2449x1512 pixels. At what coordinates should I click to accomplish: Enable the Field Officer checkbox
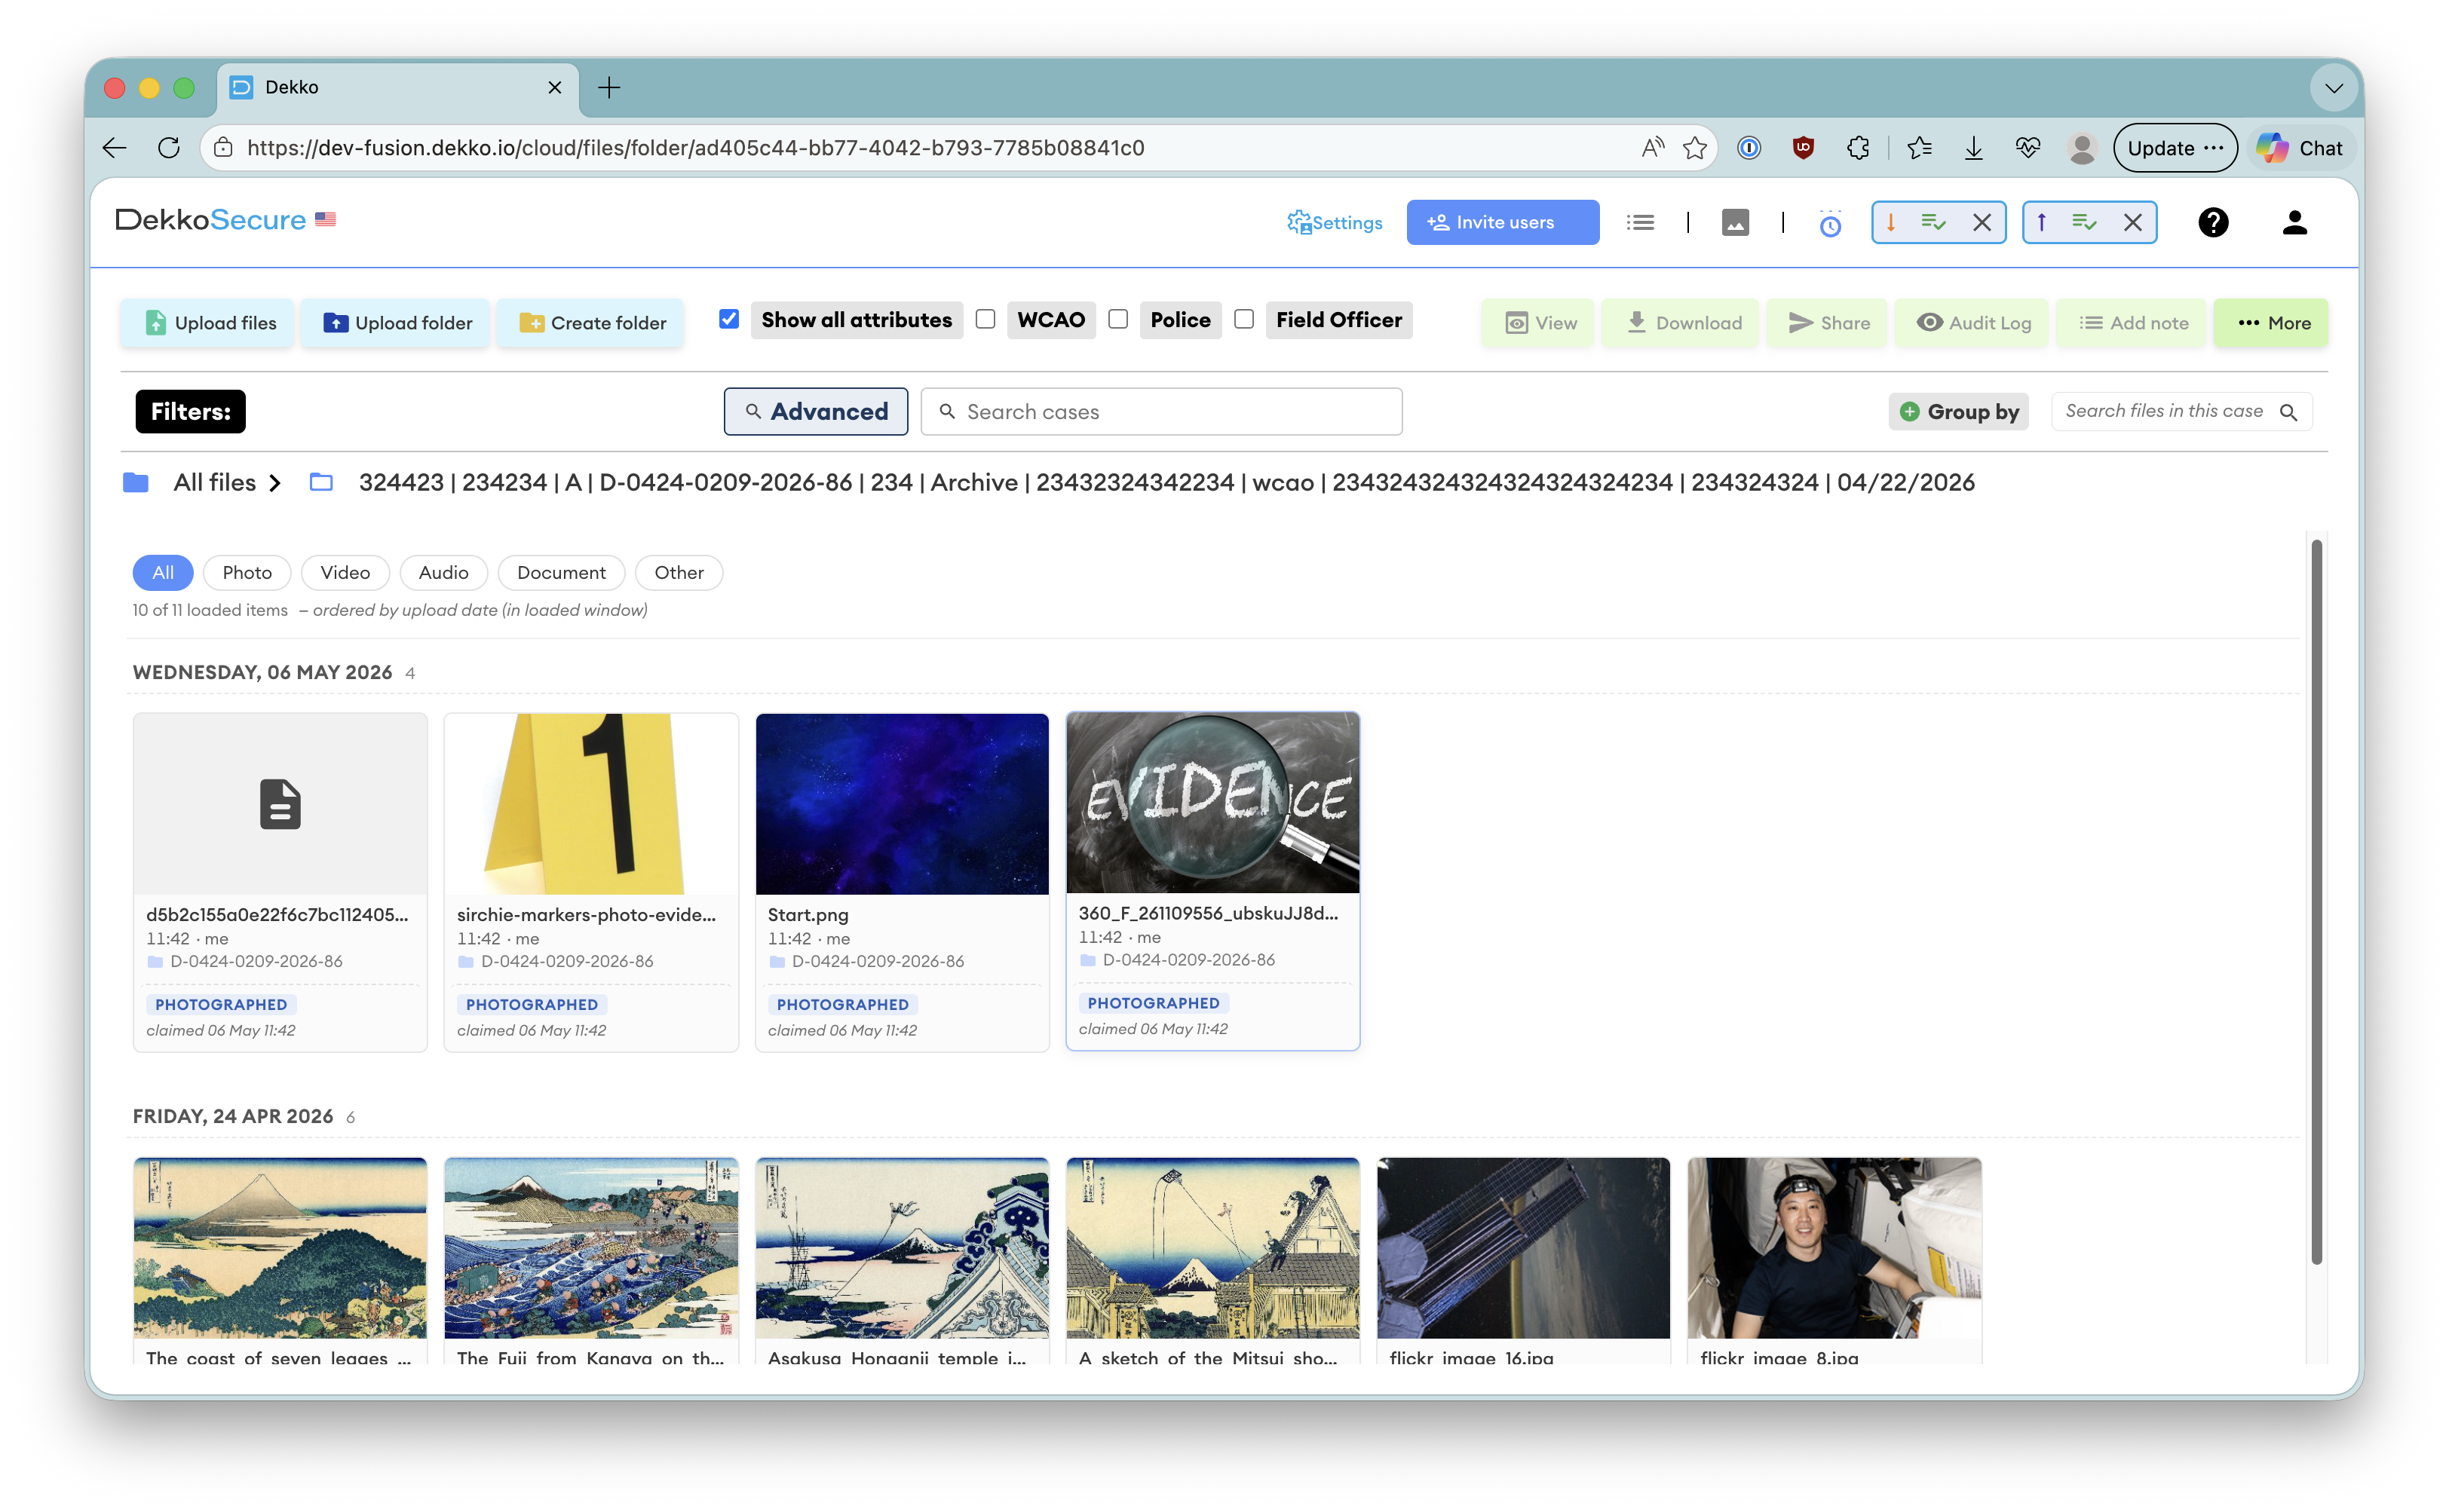(1245, 320)
